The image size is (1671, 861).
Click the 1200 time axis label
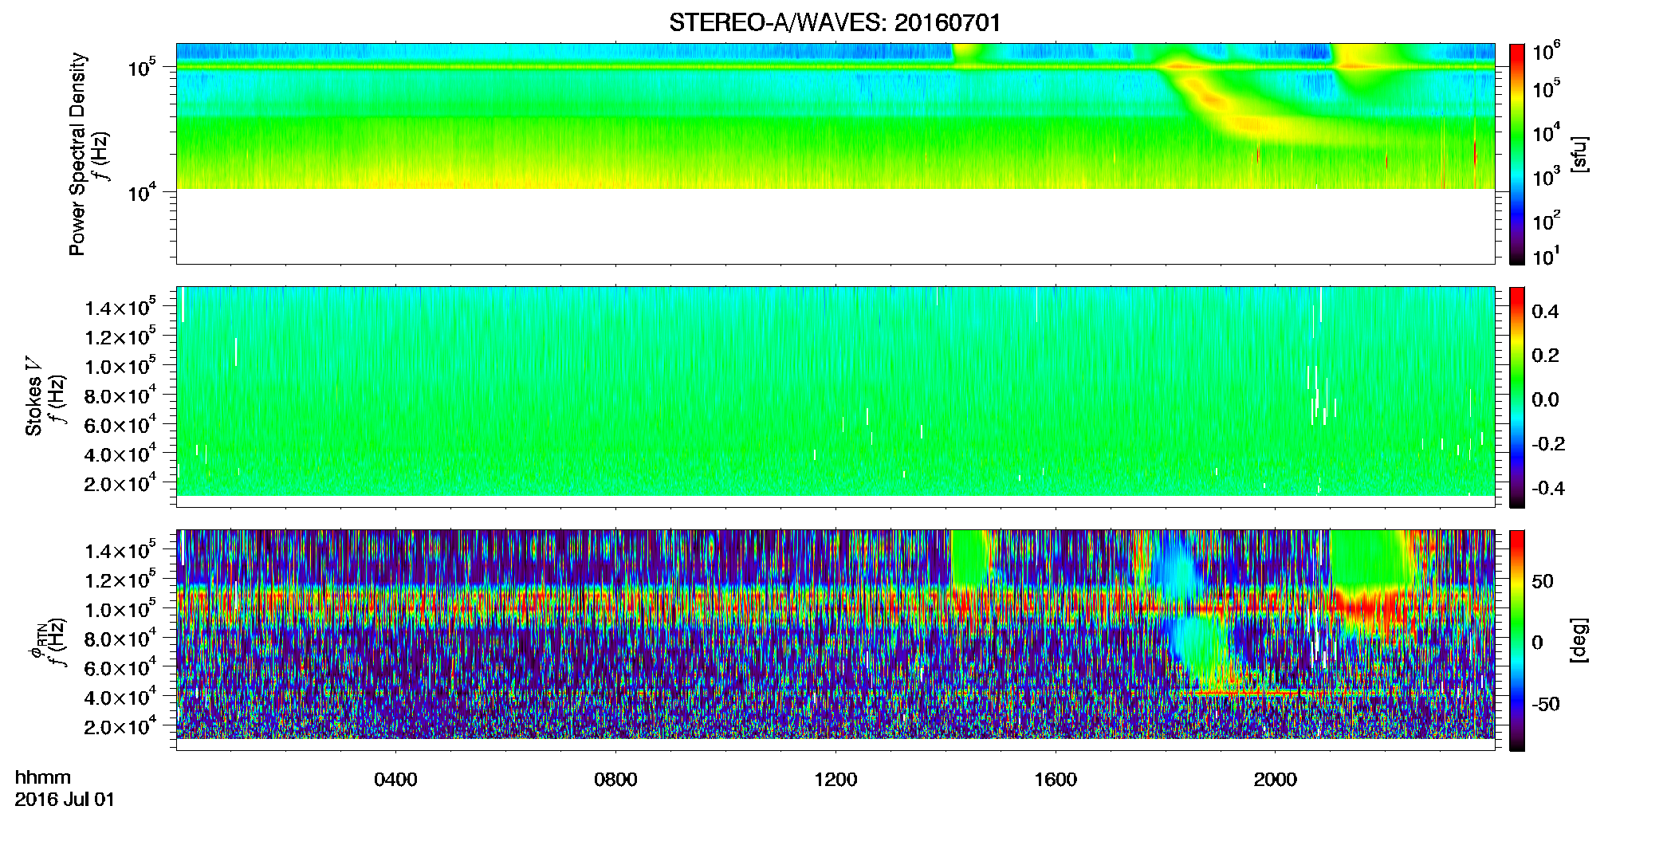(x=835, y=780)
